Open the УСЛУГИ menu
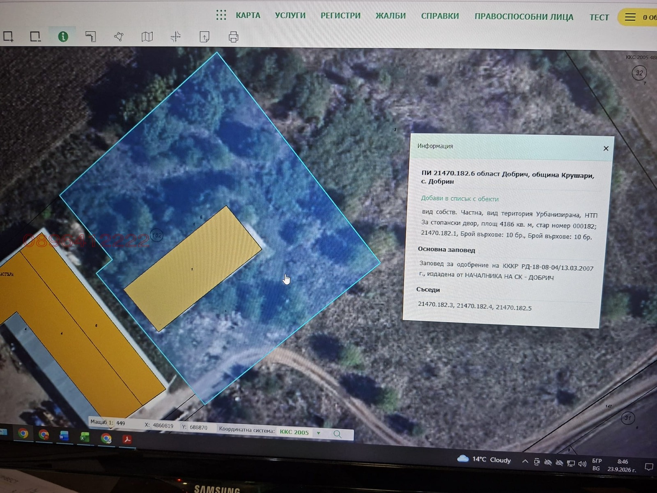This screenshot has width=657, height=493. (290, 16)
